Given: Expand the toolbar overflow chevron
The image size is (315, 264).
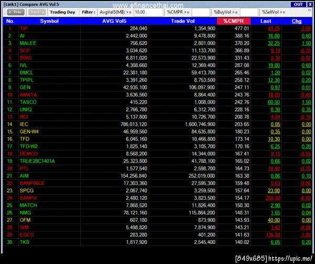Looking at the screenshot, I should click(309, 10).
